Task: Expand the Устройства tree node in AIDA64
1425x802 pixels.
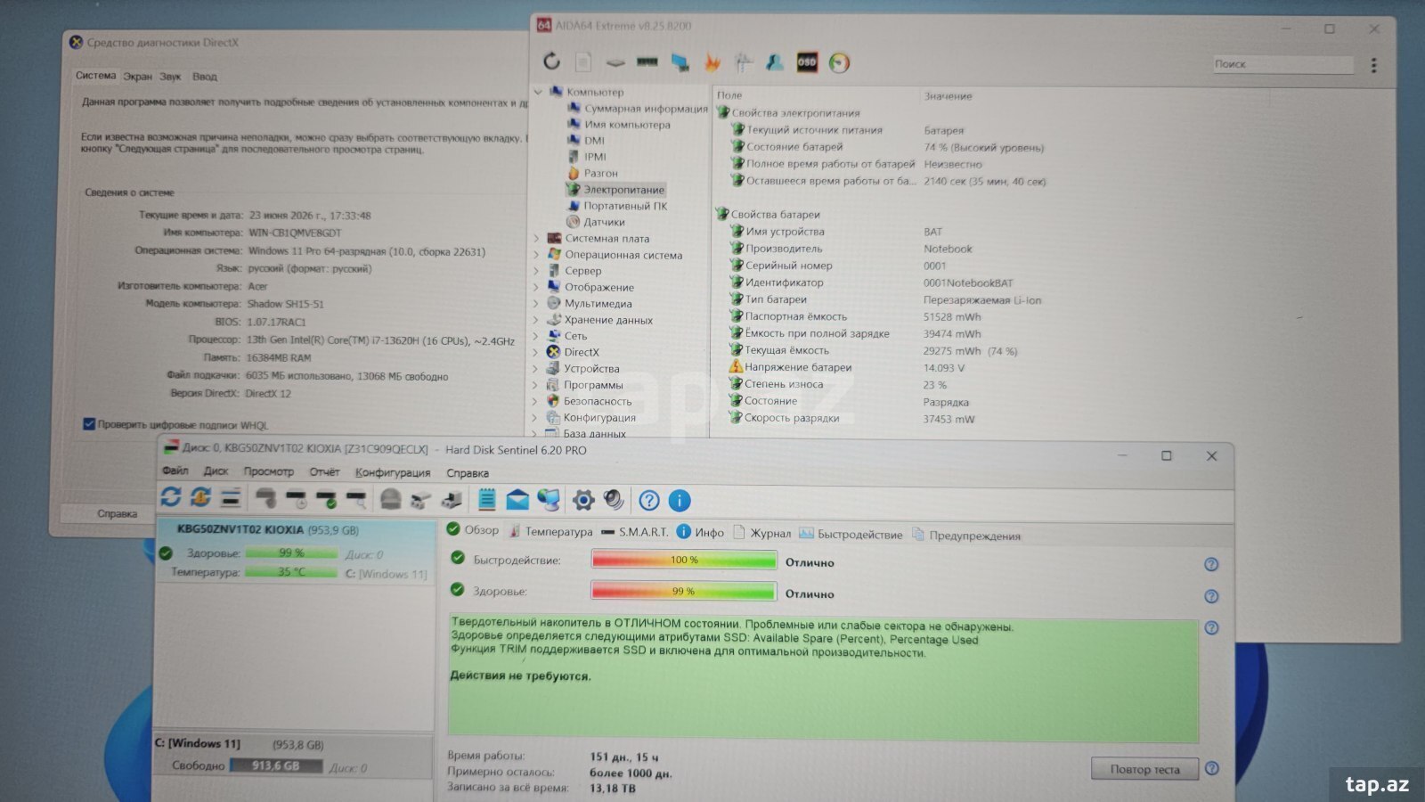Action: (x=536, y=368)
